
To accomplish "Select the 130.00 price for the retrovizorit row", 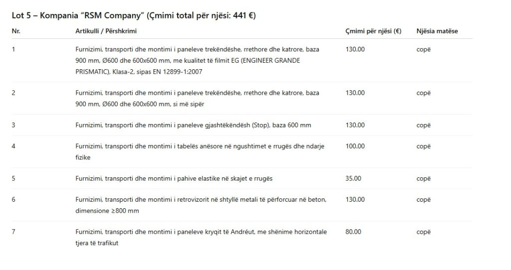I will point(355,199).
